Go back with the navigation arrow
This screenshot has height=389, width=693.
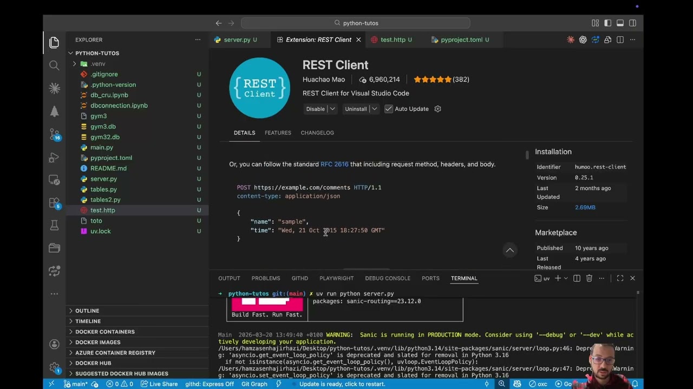[219, 23]
